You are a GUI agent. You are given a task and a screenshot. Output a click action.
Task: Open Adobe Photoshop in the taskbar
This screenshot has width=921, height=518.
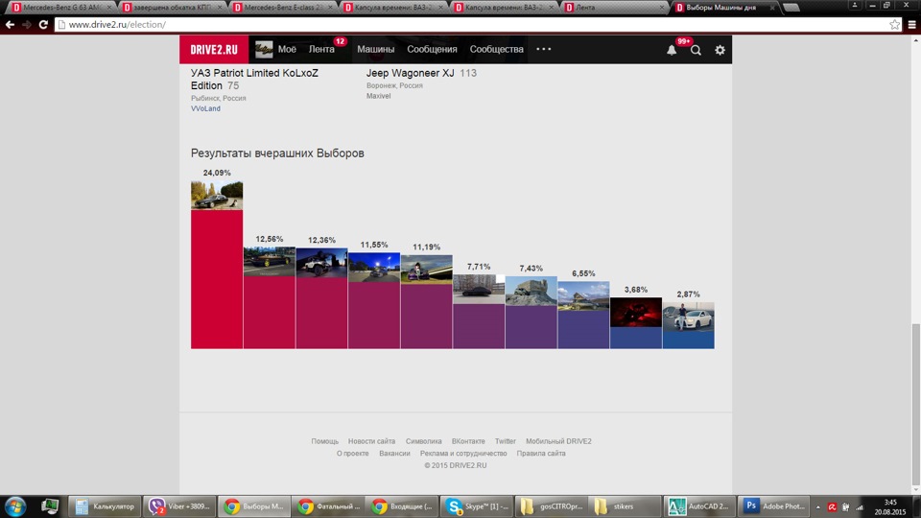[773, 506]
